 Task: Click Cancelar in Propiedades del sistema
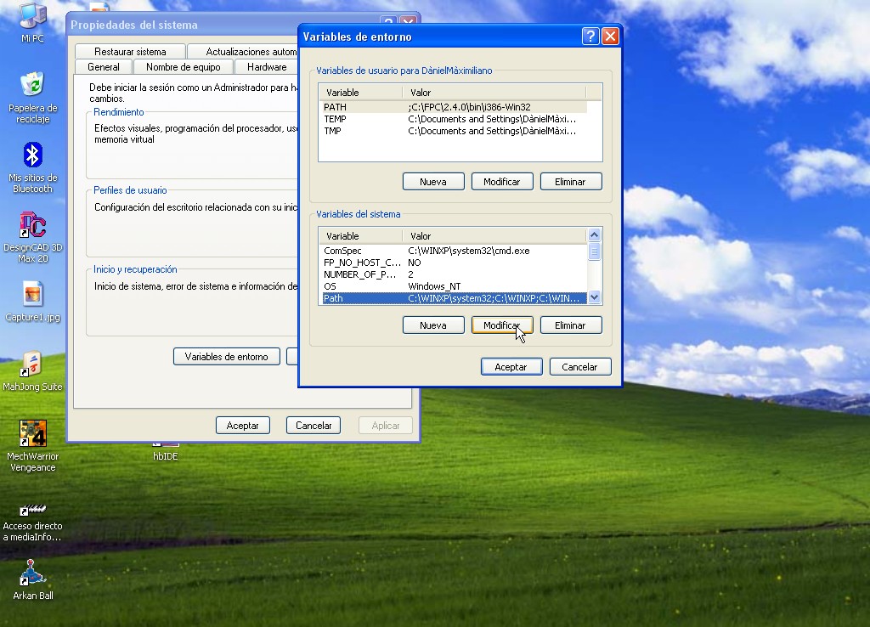point(314,426)
